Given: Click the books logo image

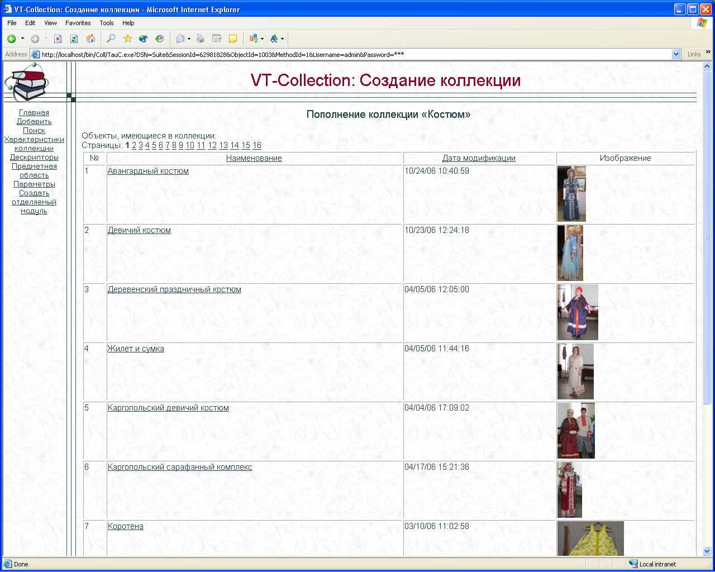Looking at the screenshot, I should pyautogui.click(x=27, y=82).
